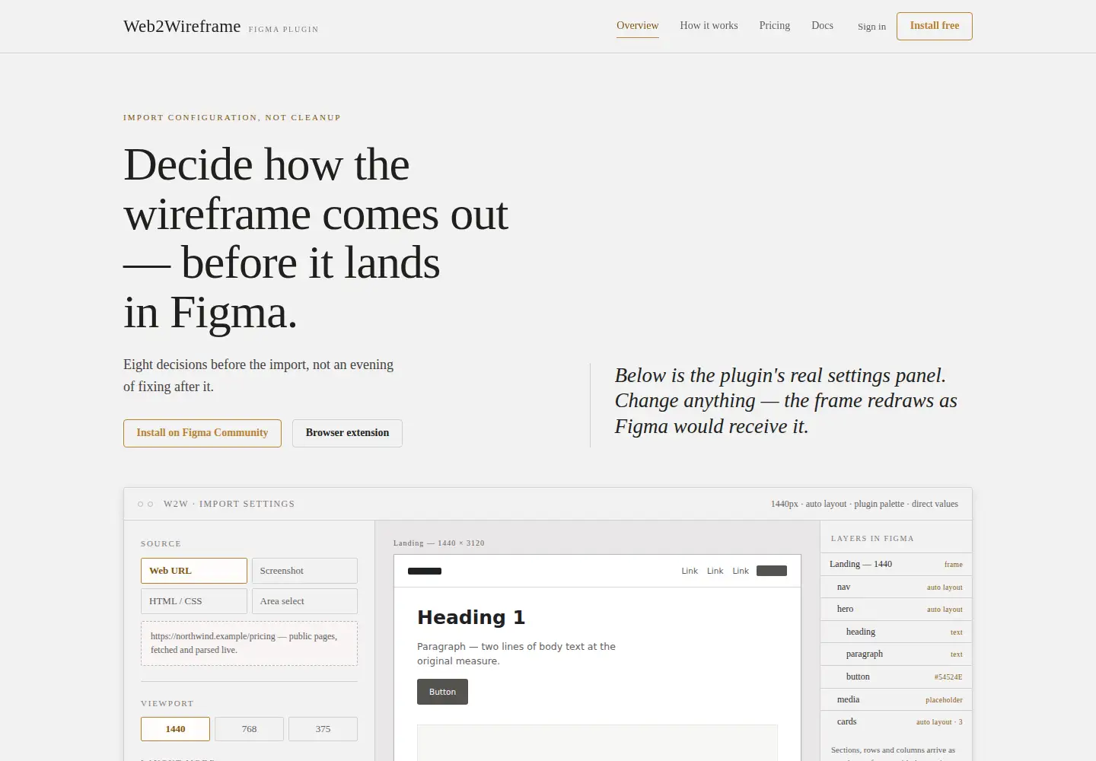Click the dark nav button in preview
1096x761 pixels.
click(772, 571)
